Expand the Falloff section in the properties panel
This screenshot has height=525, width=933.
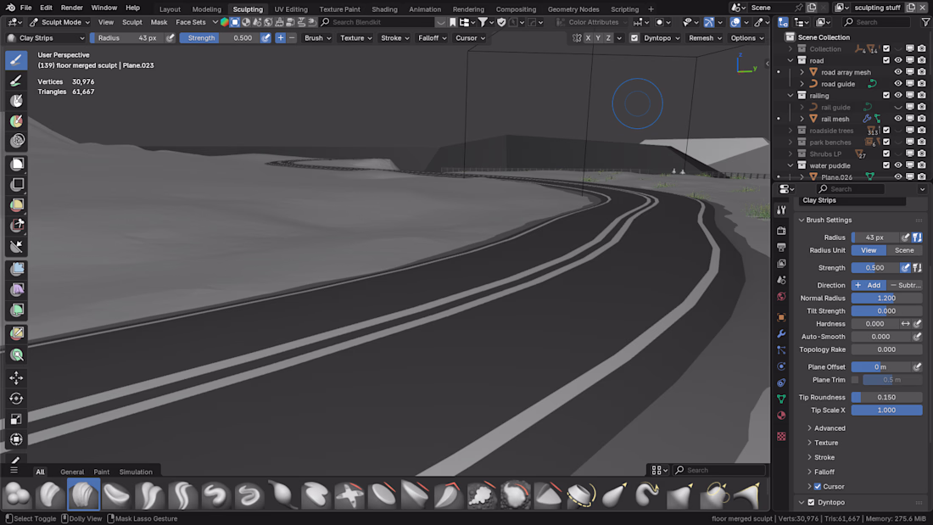pos(824,472)
